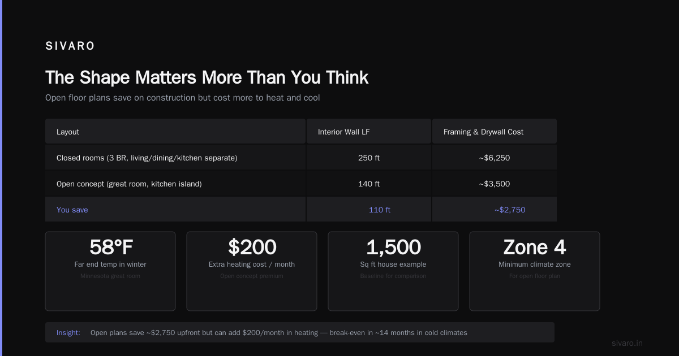This screenshot has width=679, height=356.
Task: Open the Zone 4 climate zone card
Action: tap(535, 271)
